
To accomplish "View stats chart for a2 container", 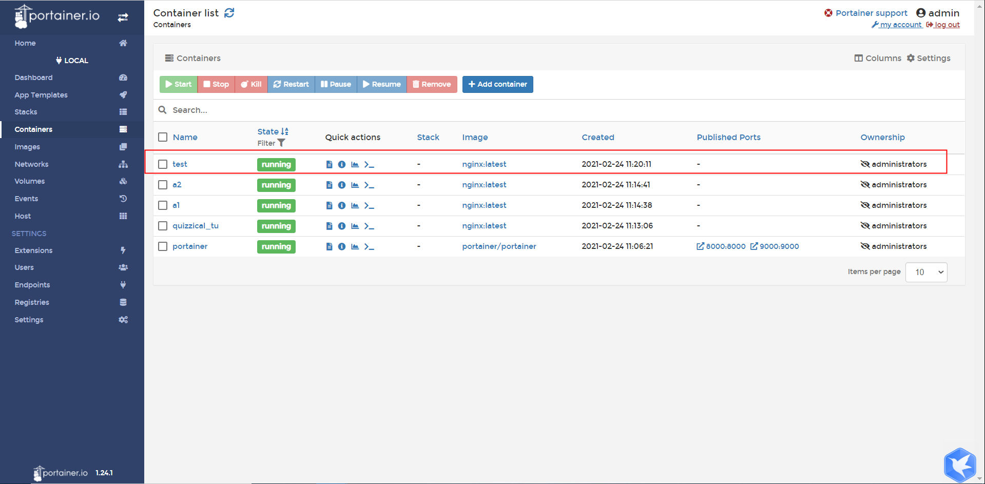I will (x=355, y=185).
